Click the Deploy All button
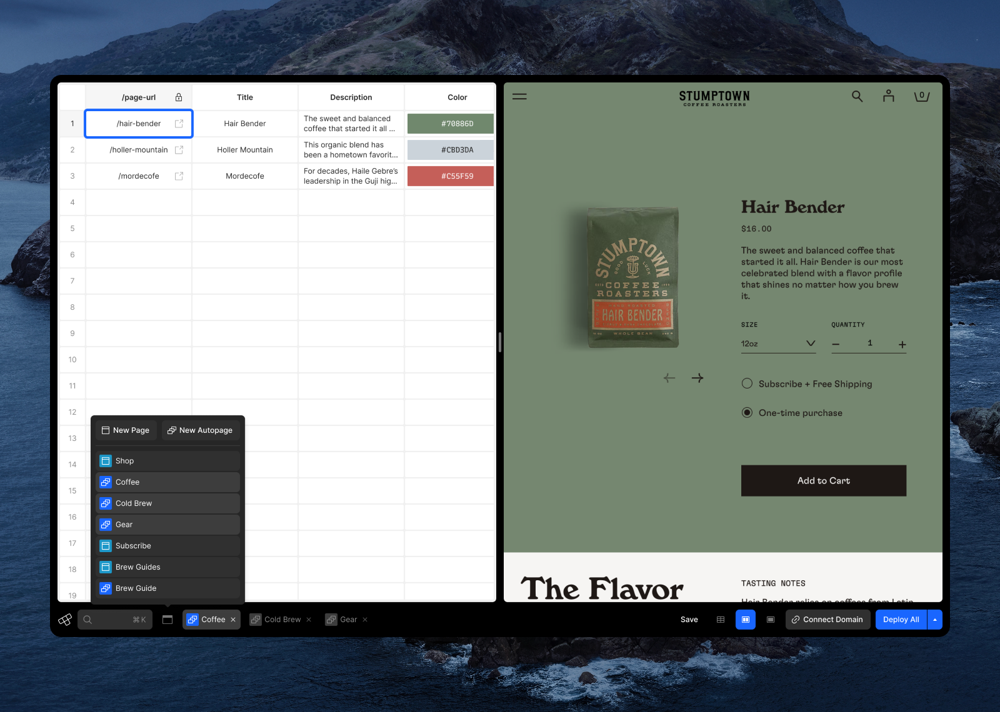Image resolution: width=1000 pixels, height=712 pixels. 901,620
